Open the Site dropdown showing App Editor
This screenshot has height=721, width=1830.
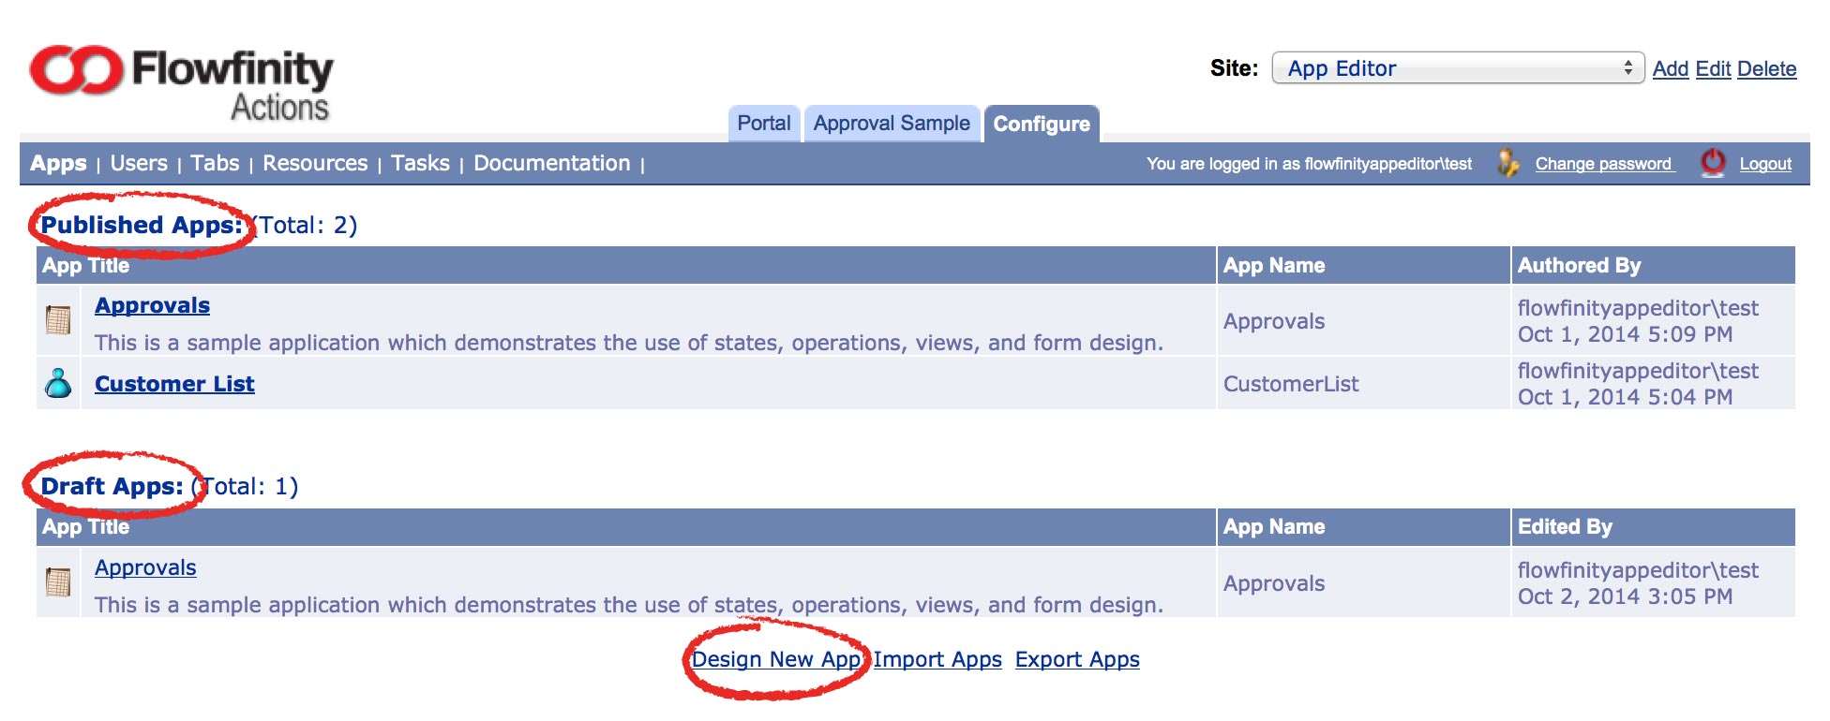point(1458,68)
